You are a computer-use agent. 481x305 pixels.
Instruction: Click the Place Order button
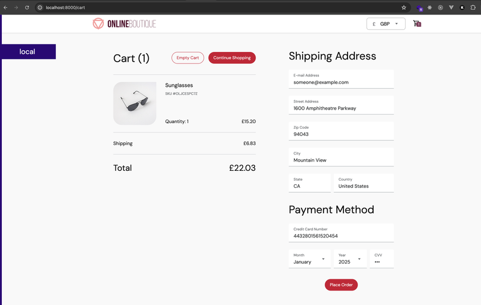tap(341, 285)
